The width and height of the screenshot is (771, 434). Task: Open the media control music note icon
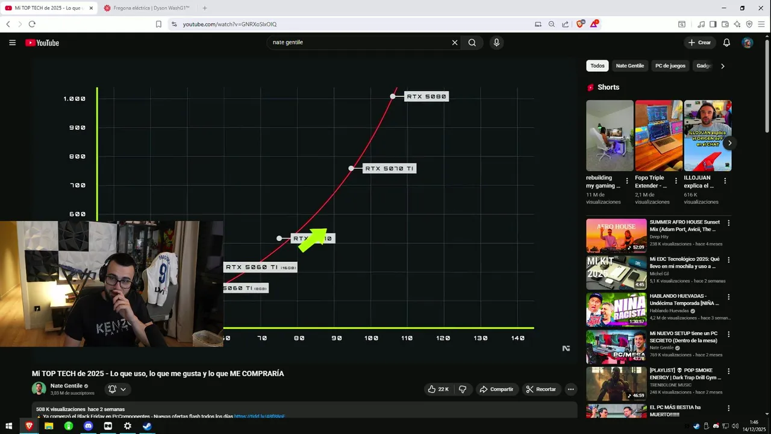(x=701, y=24)
